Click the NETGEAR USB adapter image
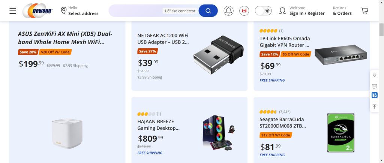This screenshot has height=163, width=384. 218,55
